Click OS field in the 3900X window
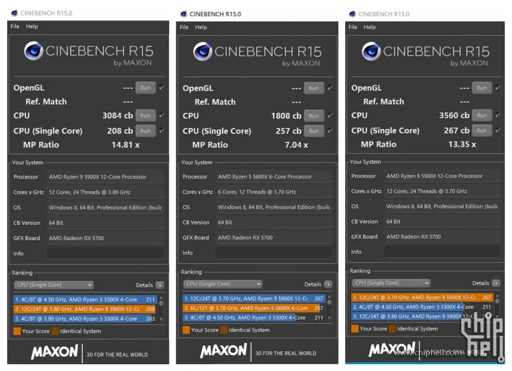Viewport: 512px width, 371px height. 105,208
